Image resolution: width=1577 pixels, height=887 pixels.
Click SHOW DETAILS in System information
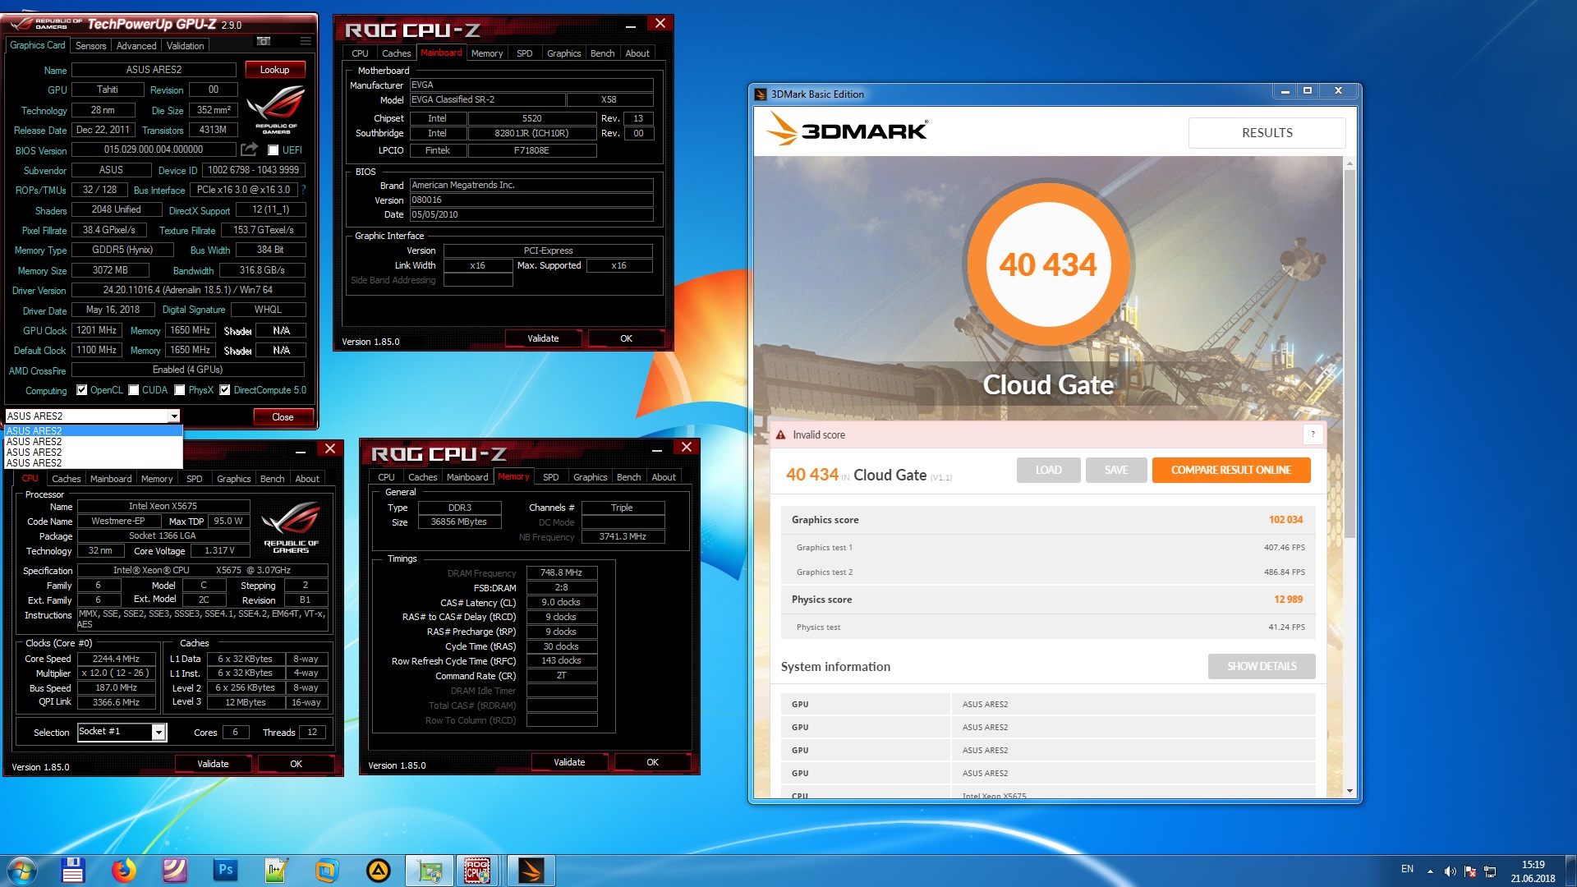tap(1262, 666)
